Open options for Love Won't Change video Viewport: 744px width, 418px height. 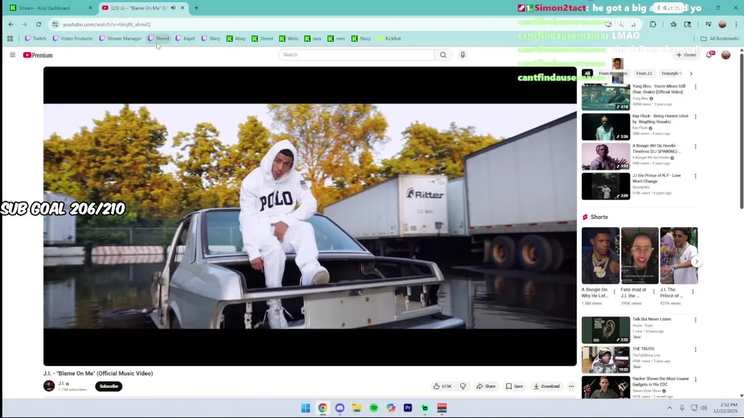click(x=695, y=176)
